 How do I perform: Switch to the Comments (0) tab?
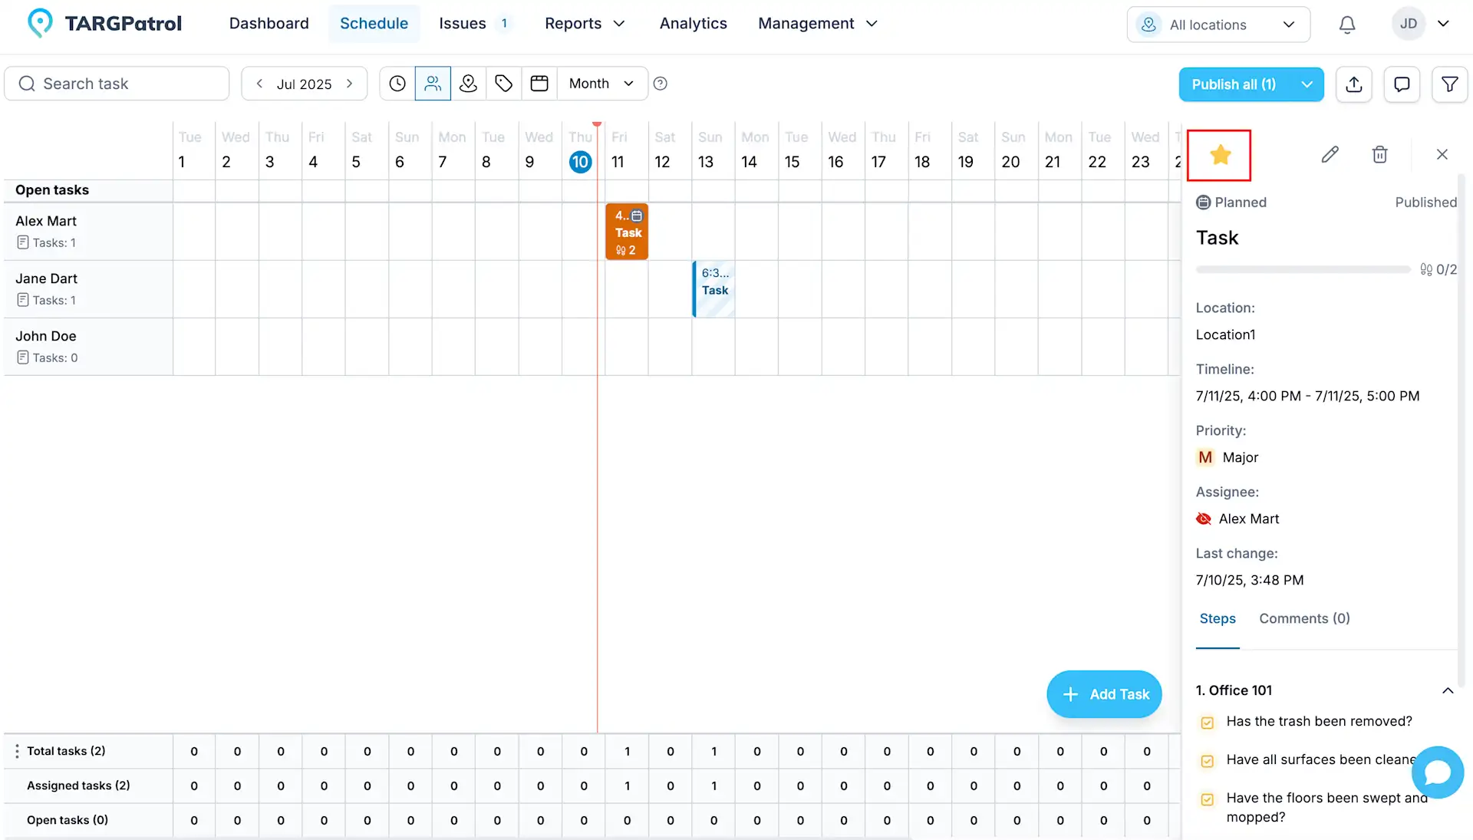[1303, 618]
